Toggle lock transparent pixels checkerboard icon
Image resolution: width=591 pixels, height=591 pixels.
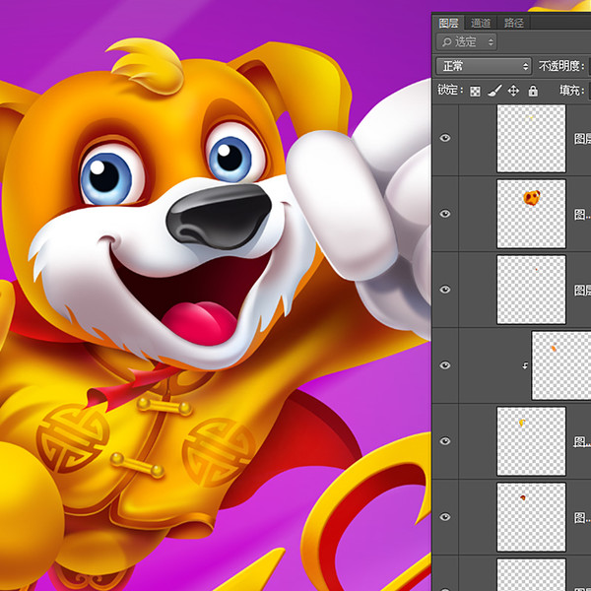tap(475, 92)
